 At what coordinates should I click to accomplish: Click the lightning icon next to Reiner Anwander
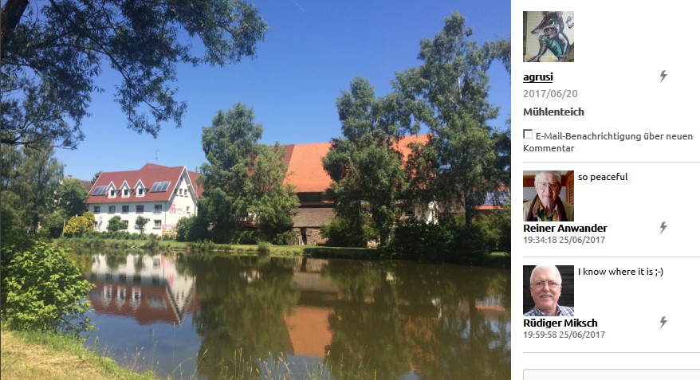(663, 228)
